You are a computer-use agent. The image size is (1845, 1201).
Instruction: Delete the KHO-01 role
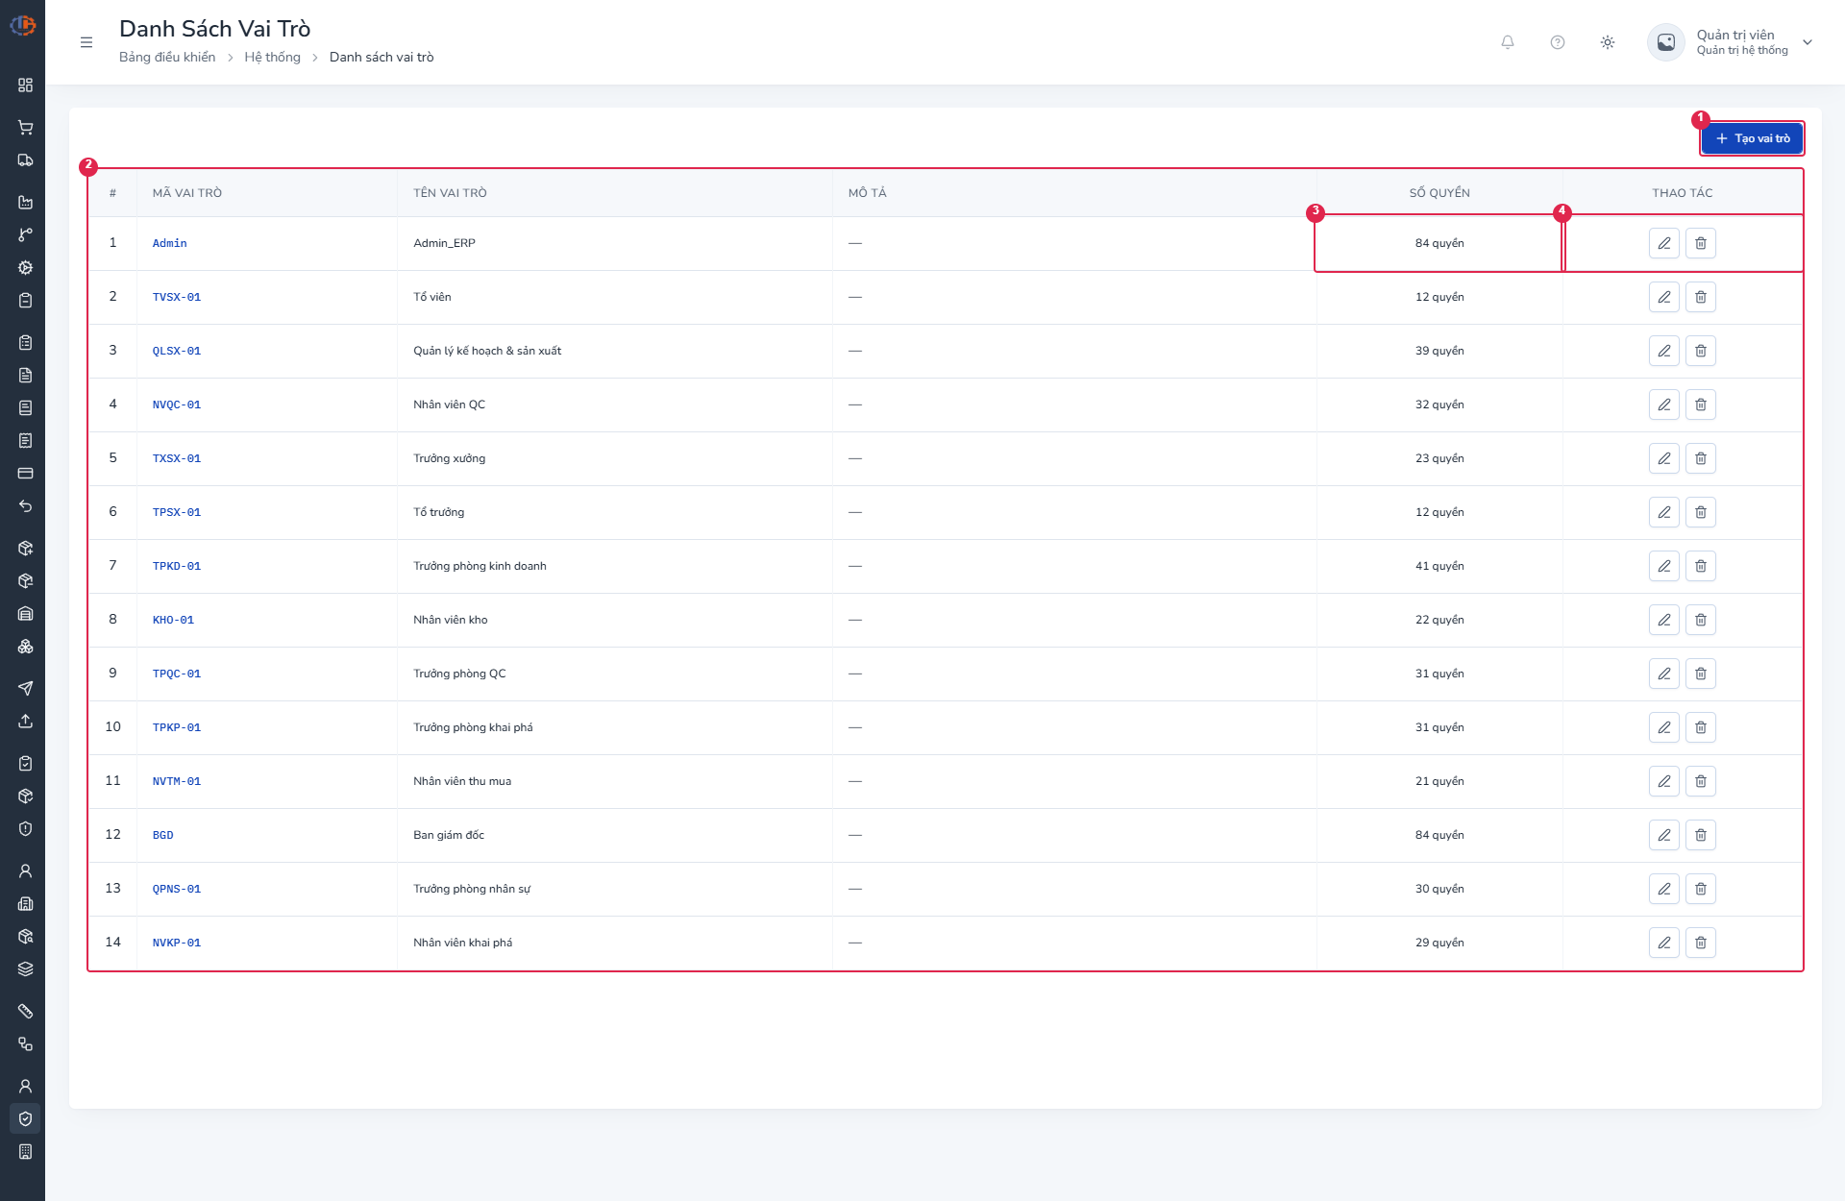click(x=1701, y=620)
